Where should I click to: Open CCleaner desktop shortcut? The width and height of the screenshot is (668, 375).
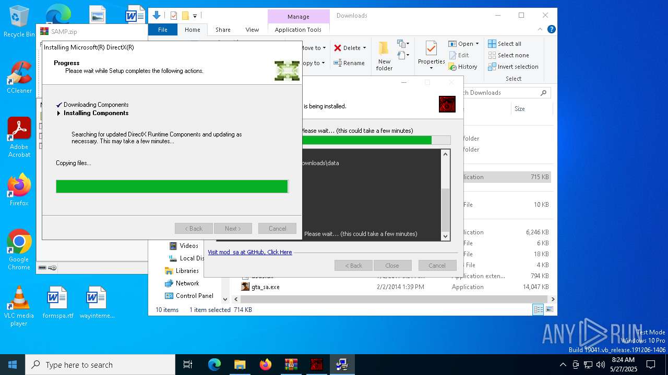pyautogui.click(x=19, y=78)
